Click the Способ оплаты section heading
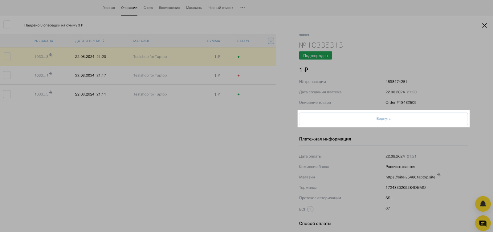 pyautogui.click(x=315, y=224)
